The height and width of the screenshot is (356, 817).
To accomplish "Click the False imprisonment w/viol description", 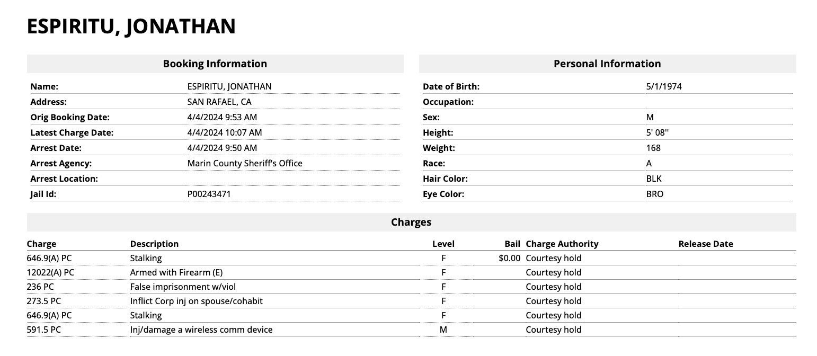I will pos(183,287).
